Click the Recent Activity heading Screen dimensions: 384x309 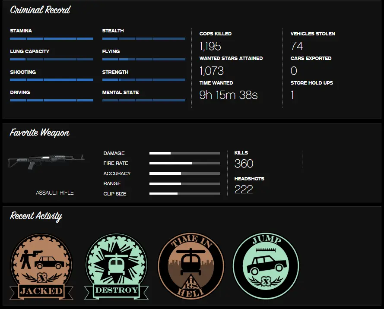36,216
